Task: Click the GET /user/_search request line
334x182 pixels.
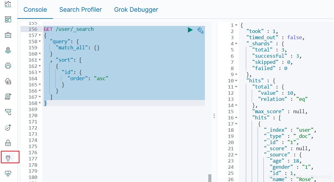Action: 69,29
